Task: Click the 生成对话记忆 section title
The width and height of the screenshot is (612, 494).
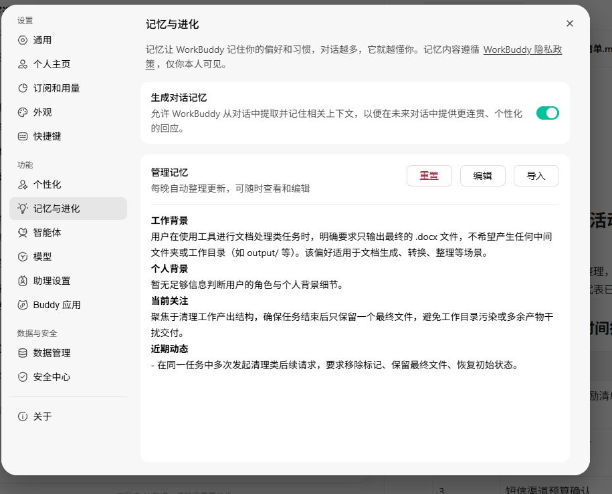Action: pos(179,98)
